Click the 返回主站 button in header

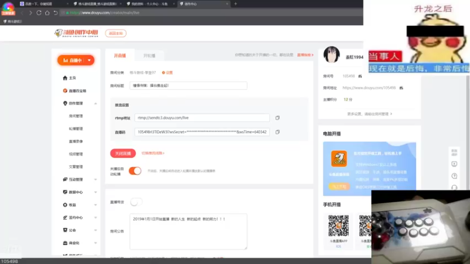116,33
